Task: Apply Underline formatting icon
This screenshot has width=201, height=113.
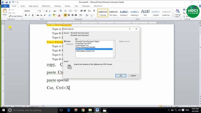Action: coord(33,15)
